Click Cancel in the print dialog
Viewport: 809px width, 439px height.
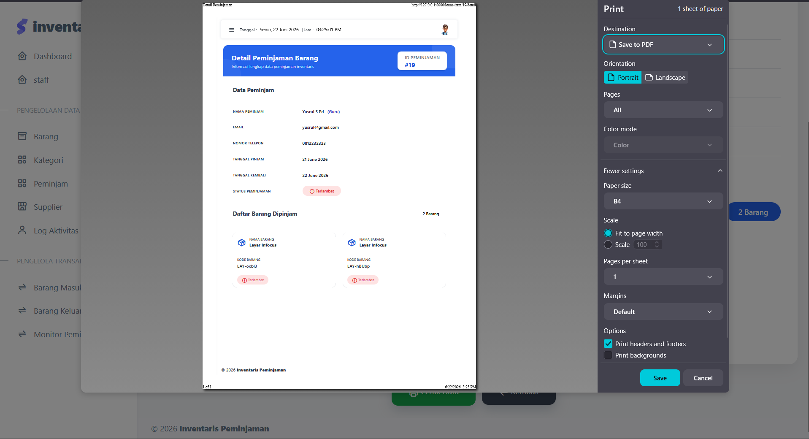click(x=703, y=378)
